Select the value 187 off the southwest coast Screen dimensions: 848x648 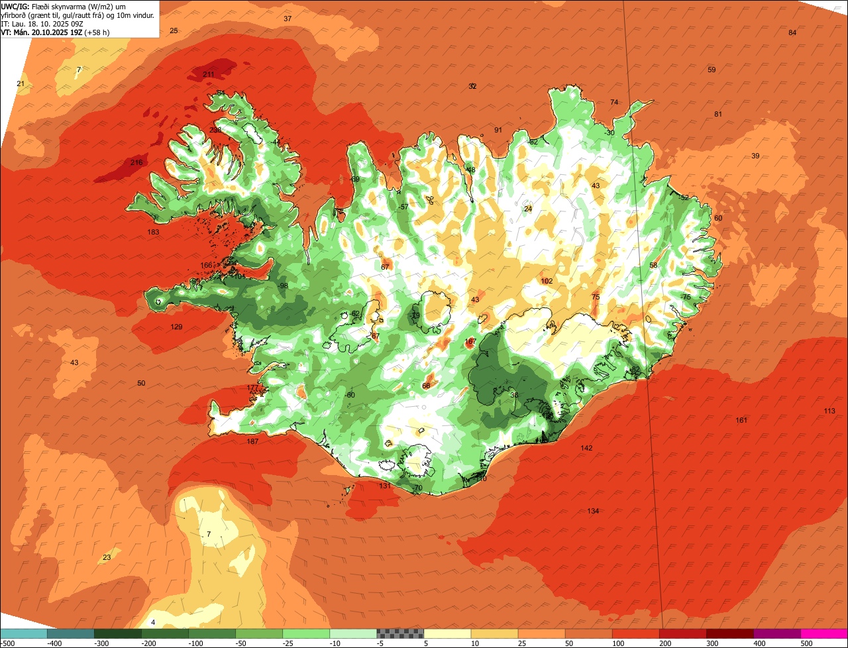(x=252, y=441)
